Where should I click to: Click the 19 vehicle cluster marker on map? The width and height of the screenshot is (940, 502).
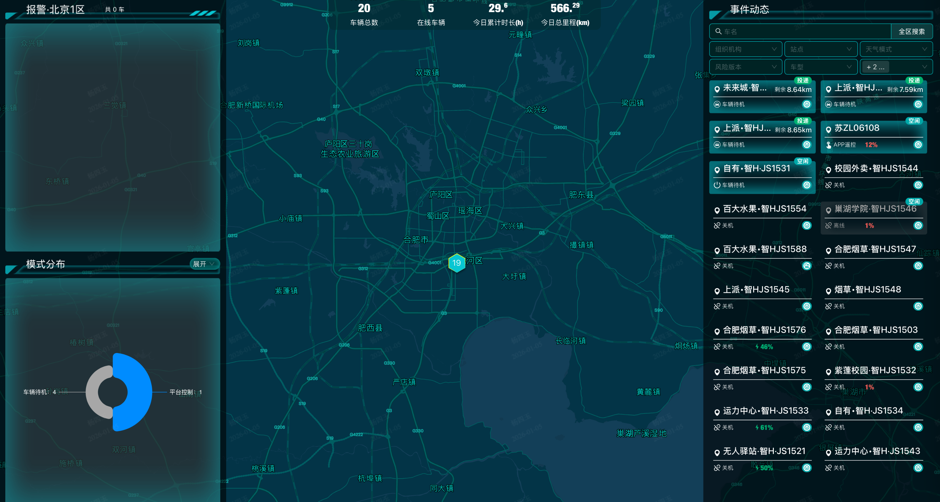pyautogui.click(x=456, y=263)
